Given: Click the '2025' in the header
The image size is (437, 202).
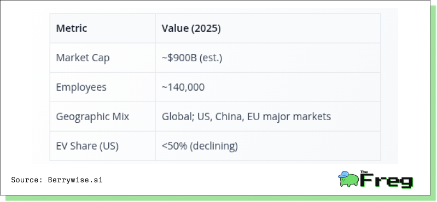Looking at the screenshot, I should [x=206, y=28].
